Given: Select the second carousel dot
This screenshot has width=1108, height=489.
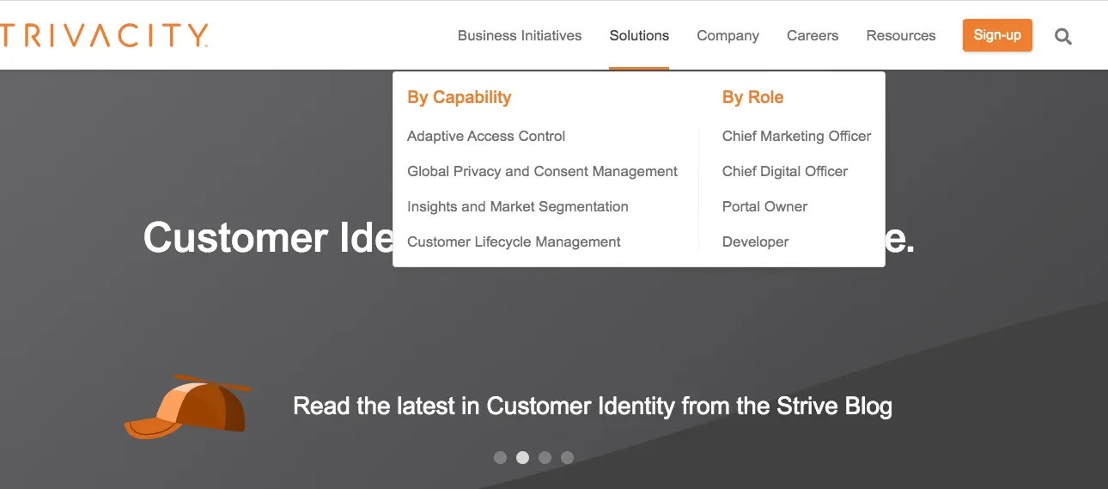Looking at the screenshot, I should click(522, 458).
